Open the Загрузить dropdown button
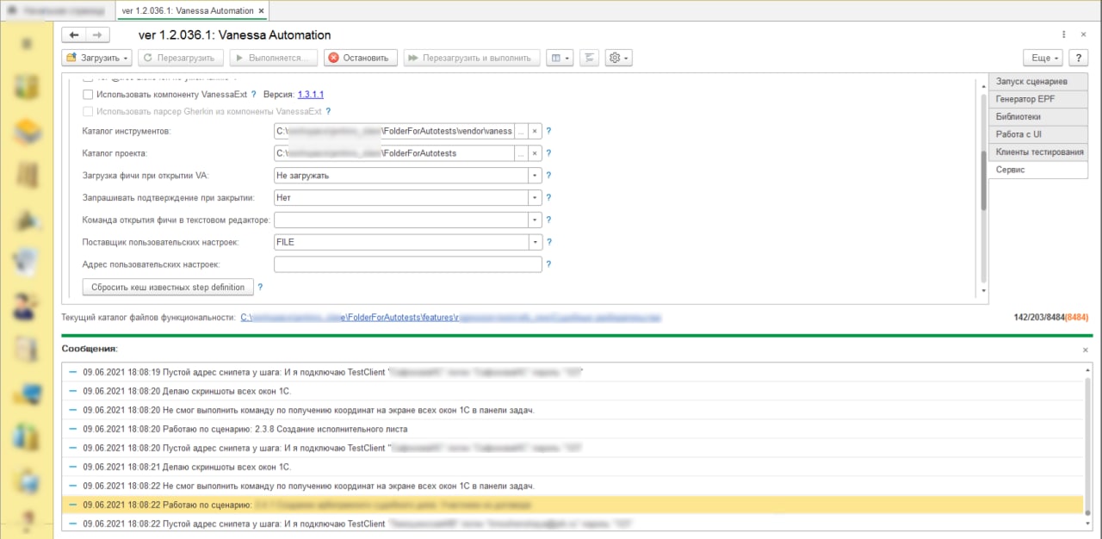Image resolution: width=1102 pixels, height=539 pixels. tap(96, 58)
